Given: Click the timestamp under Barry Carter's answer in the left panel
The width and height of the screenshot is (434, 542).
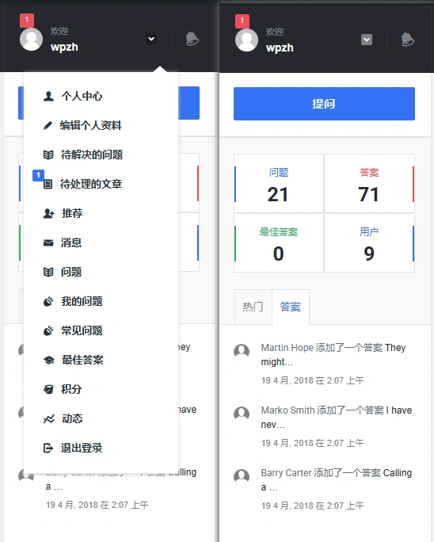Looking at the screenshot, I should coord(97,505).
